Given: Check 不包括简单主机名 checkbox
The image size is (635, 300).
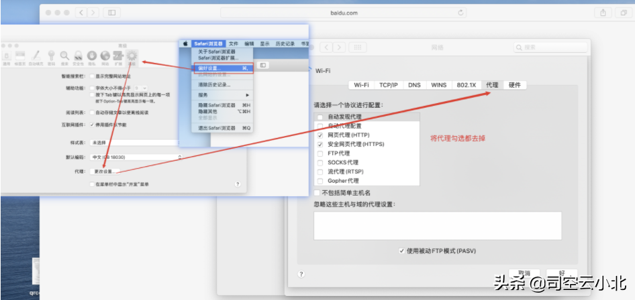Looking at the screenshot, I should tap(317, 193).
